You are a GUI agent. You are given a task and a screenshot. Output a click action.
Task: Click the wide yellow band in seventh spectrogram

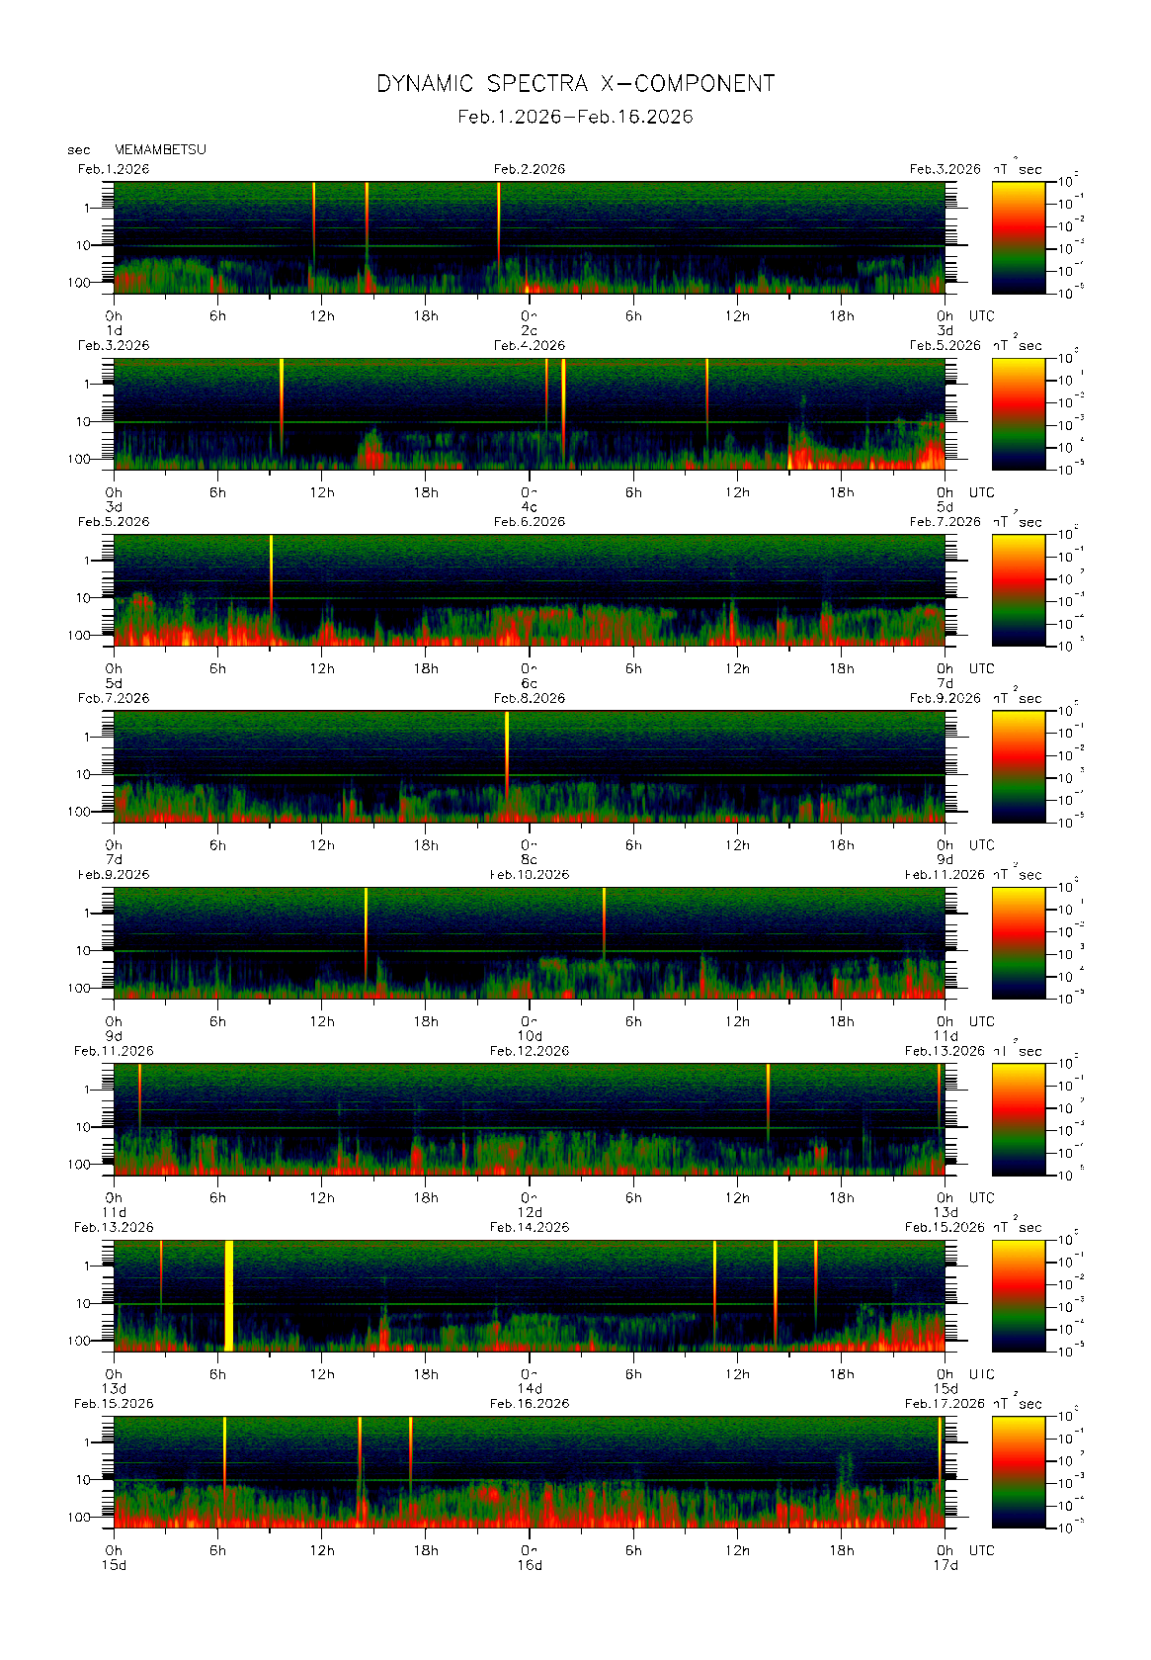click(229, 1295)
